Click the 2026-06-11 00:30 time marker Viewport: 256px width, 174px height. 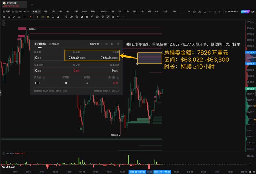coord(137,172)
